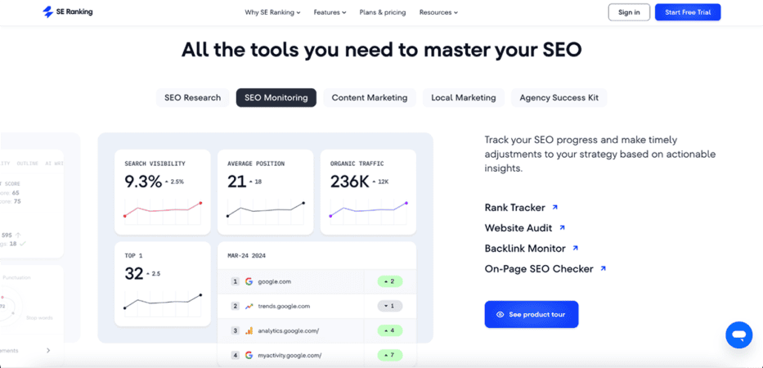Click the Start Free Trial button

(688, 12)
